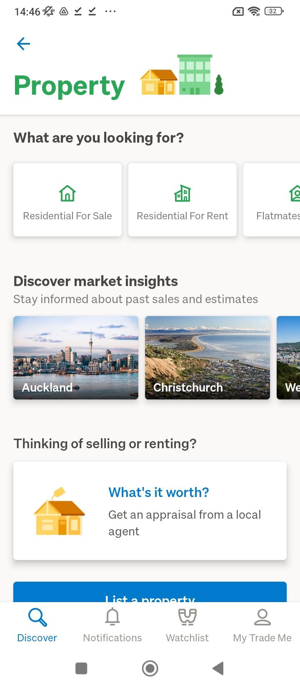Select the Residential For Sale label
The image size is (300, 688).
click(67, 216)
